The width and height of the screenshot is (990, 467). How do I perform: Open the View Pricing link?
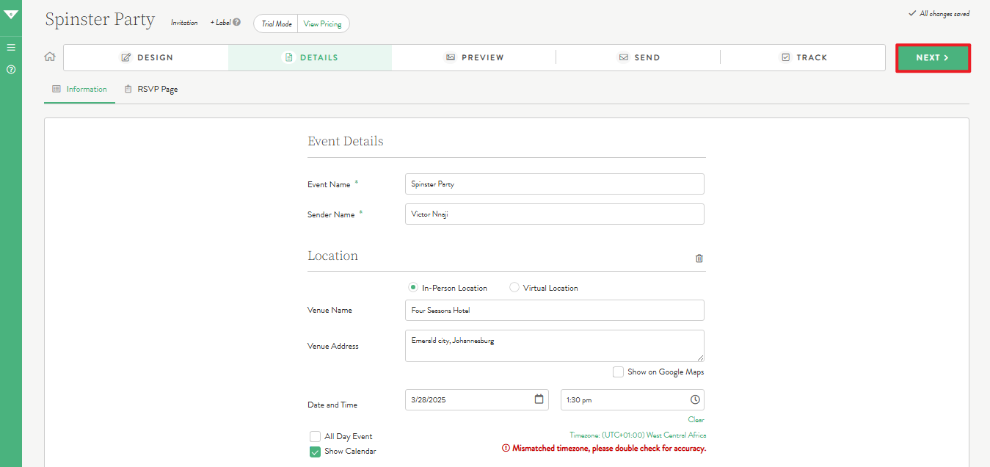(322, 24)
